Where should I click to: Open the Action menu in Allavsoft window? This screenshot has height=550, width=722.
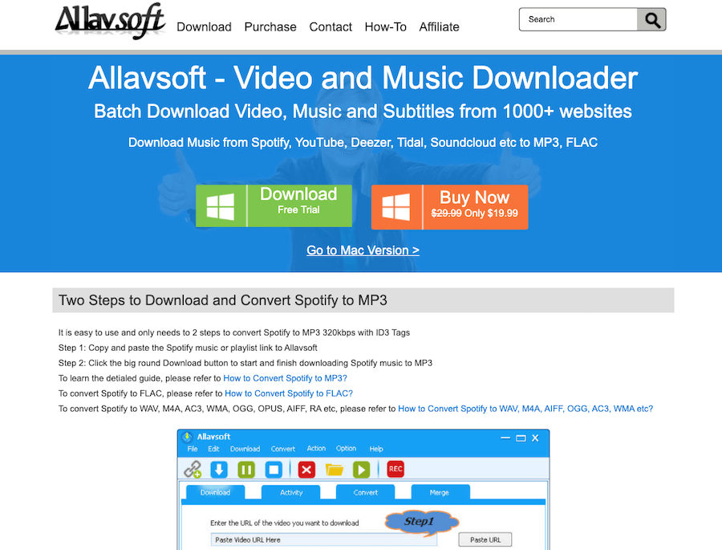(x=316, y=449)
